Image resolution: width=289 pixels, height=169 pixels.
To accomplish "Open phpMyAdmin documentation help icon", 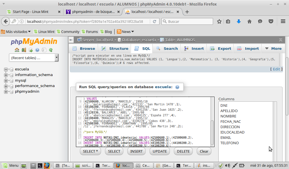I will (x=37, y=50).
